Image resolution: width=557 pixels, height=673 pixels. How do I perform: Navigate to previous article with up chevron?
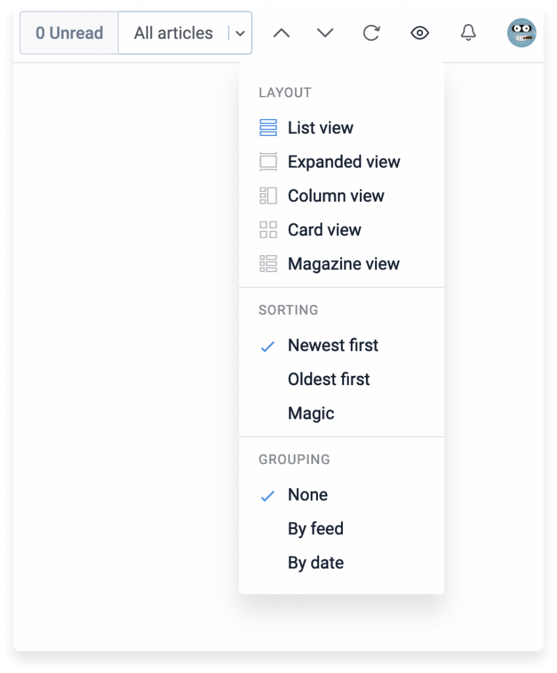click(281, 32)
